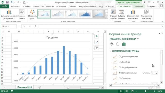Click the help question mark icon

[144, 2]
